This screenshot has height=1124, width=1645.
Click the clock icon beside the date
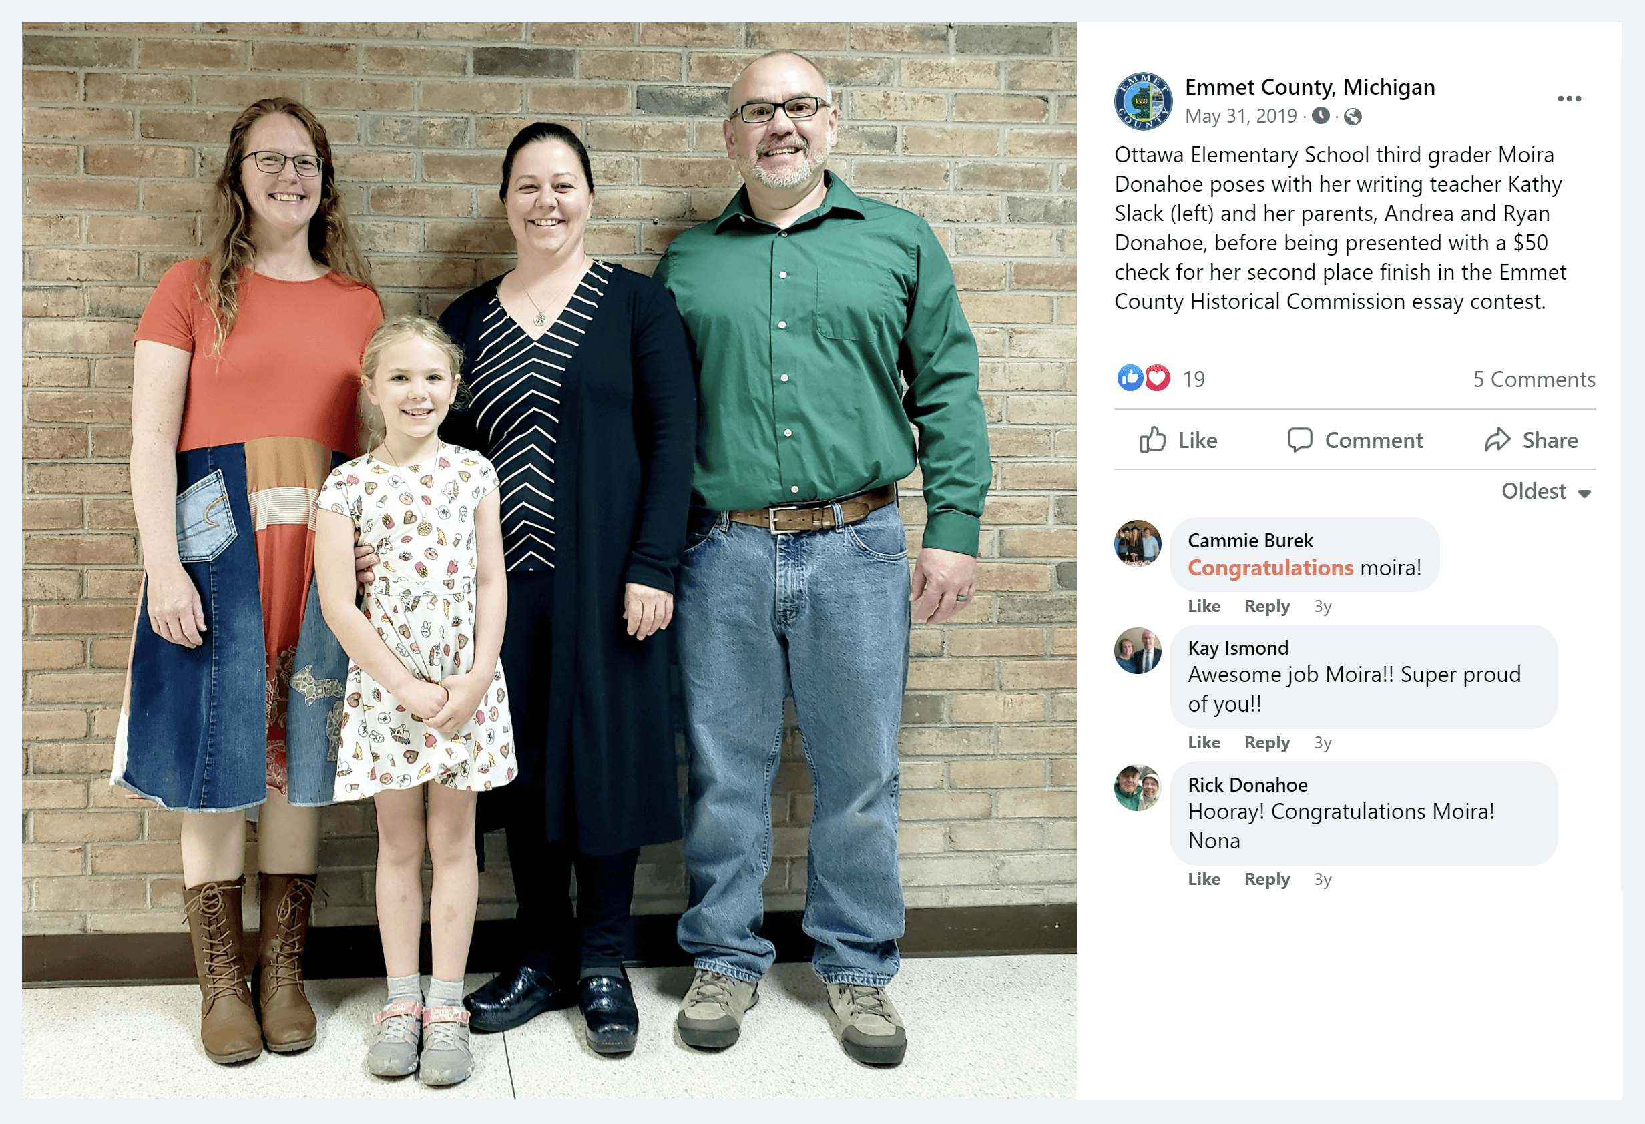1320,115
